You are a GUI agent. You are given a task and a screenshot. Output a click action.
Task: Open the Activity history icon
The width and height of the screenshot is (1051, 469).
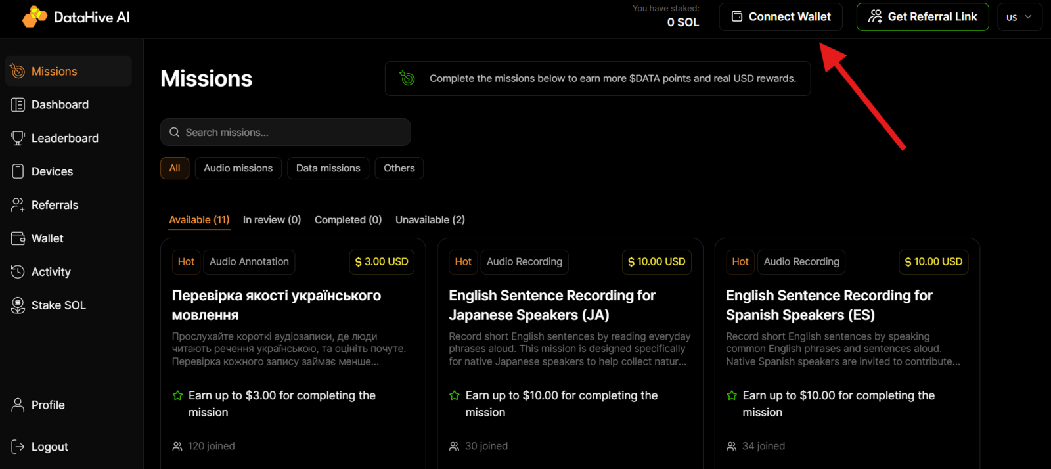(x=18, y=272)
